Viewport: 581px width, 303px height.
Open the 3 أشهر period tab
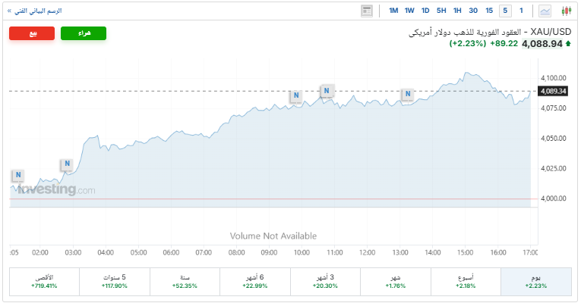click(x=325, y=281)
